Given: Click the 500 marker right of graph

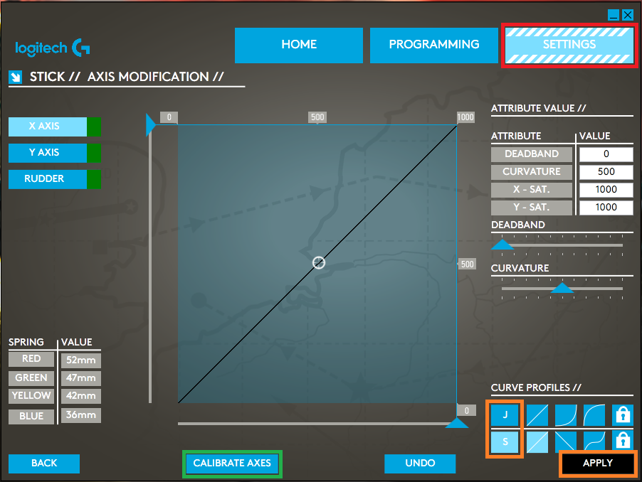Looking at the screenshot, I should (x=467, y=264).
